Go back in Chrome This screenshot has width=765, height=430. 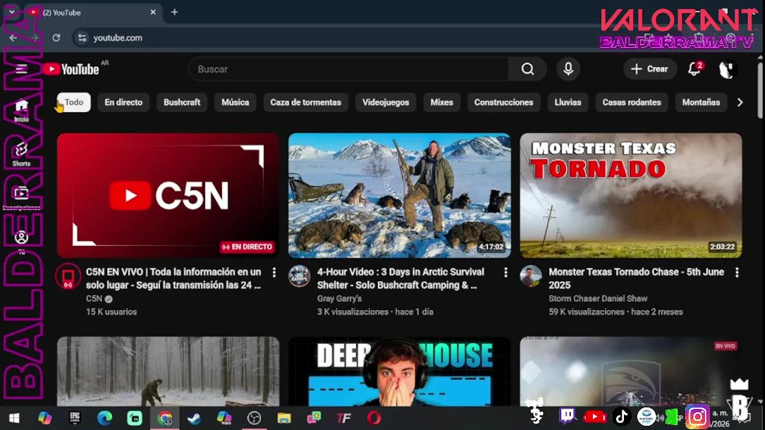(13, 38)
